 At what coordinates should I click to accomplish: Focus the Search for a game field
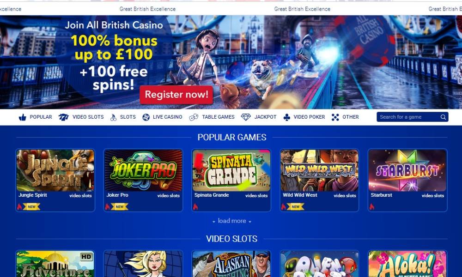[408, 117]
